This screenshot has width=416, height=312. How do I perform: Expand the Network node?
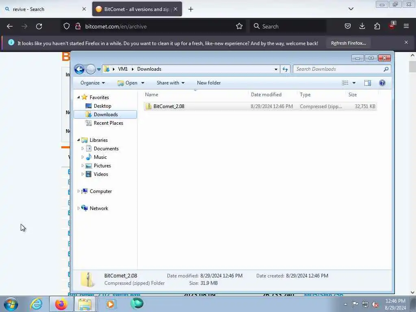pos(78,208)
